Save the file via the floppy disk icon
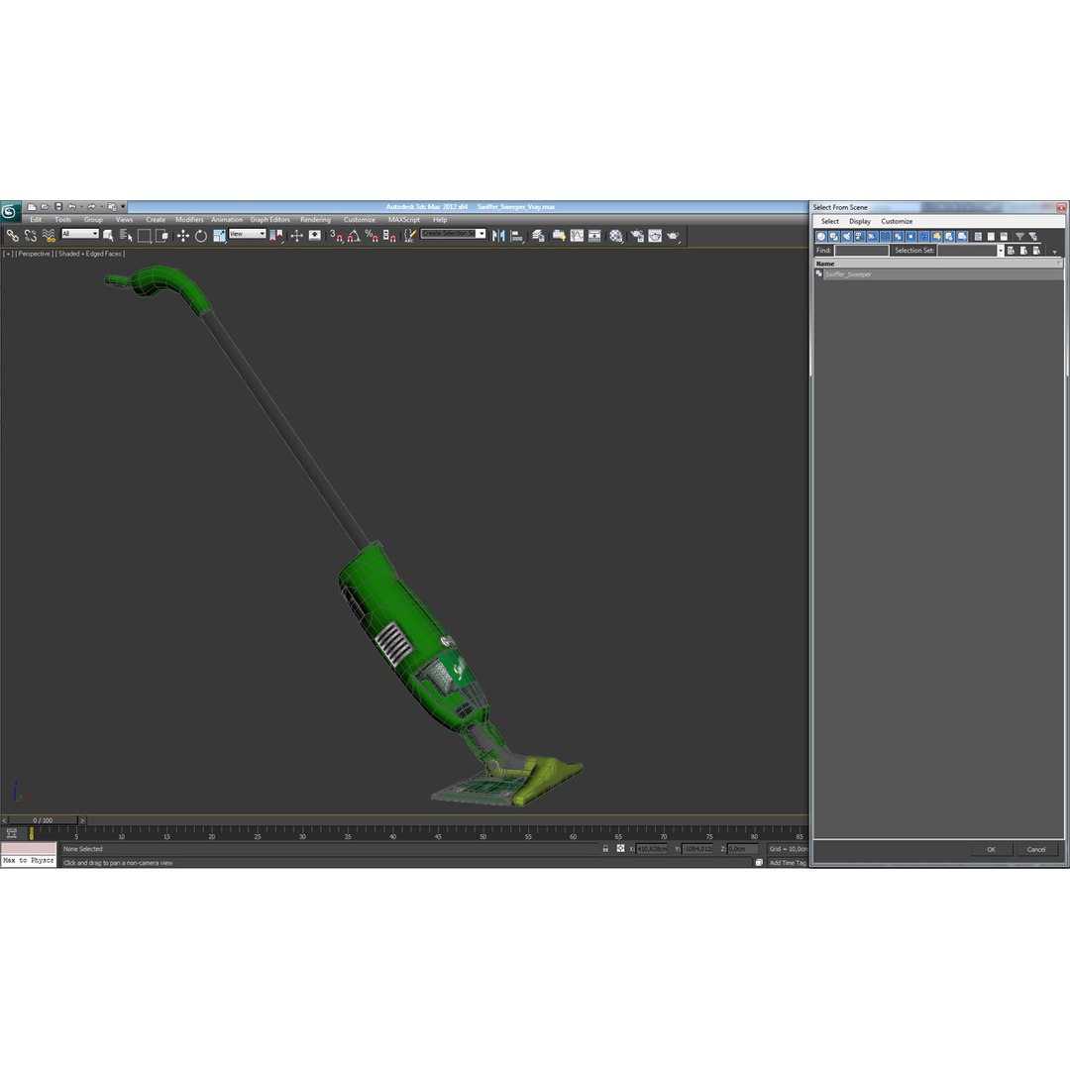Viewport: 1070px width, 1070px height. (58, 207)
